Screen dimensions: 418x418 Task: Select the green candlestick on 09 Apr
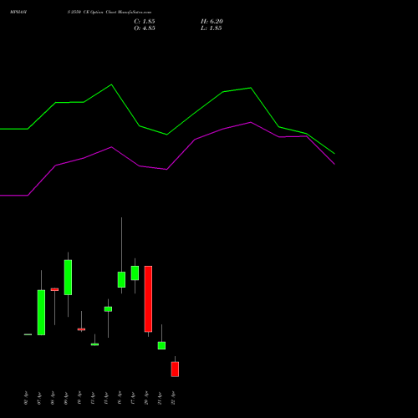point(68,278)
